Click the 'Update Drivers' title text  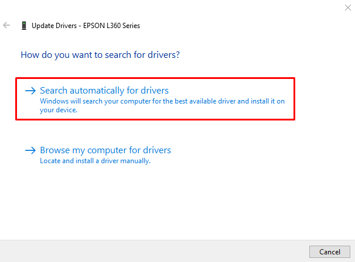point(54,26)
